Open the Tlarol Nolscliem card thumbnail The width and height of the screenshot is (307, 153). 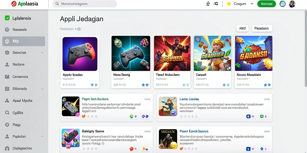click(172, 53)
